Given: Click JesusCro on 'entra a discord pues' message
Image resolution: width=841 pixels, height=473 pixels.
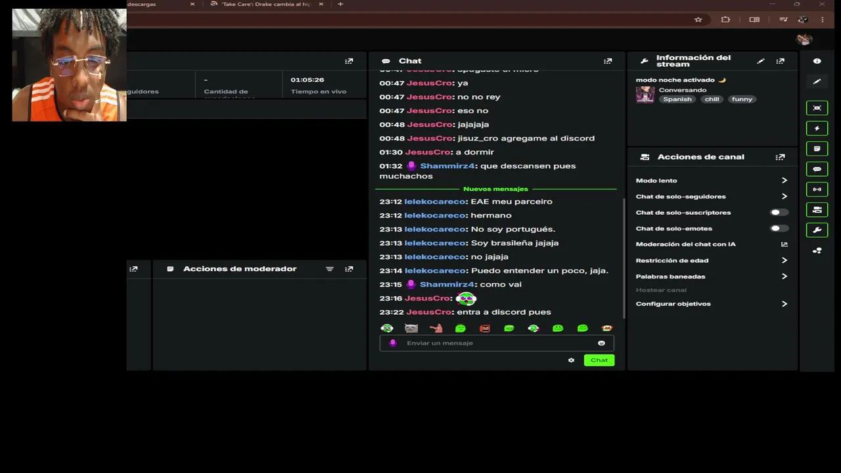Looking at the screenshot, I should [428, 312].
